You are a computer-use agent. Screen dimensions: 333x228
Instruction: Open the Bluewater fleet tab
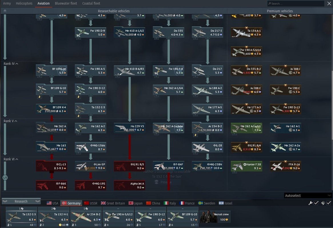pyautogui.click(x=66, y=3)
